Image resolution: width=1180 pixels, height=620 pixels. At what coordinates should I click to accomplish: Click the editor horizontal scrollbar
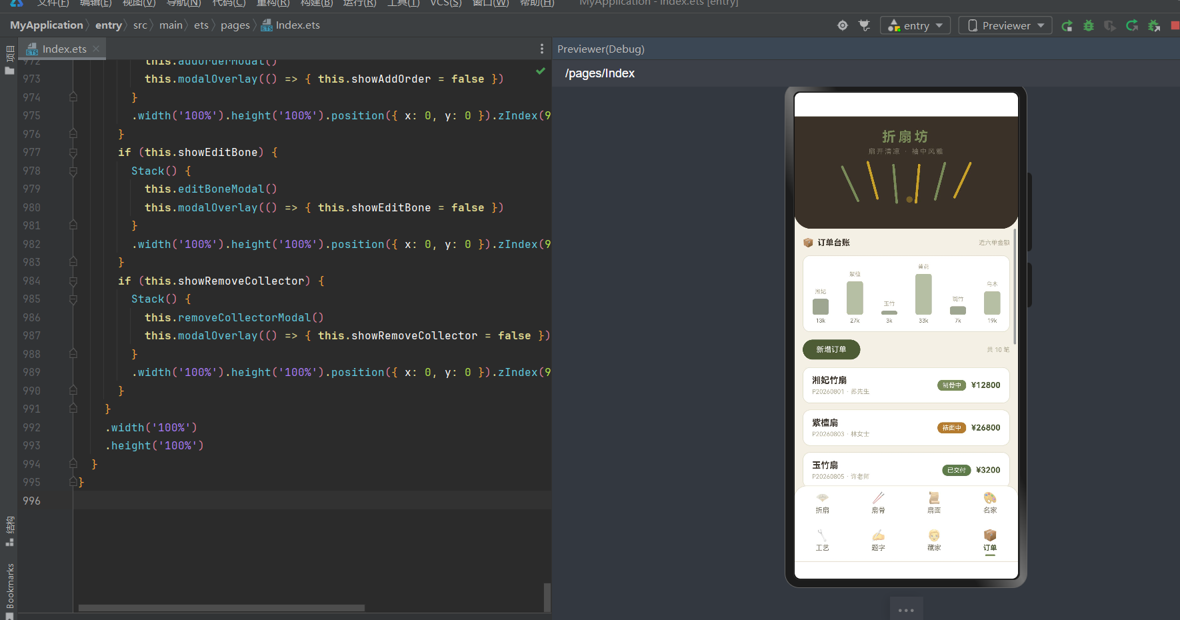[221, 608]
